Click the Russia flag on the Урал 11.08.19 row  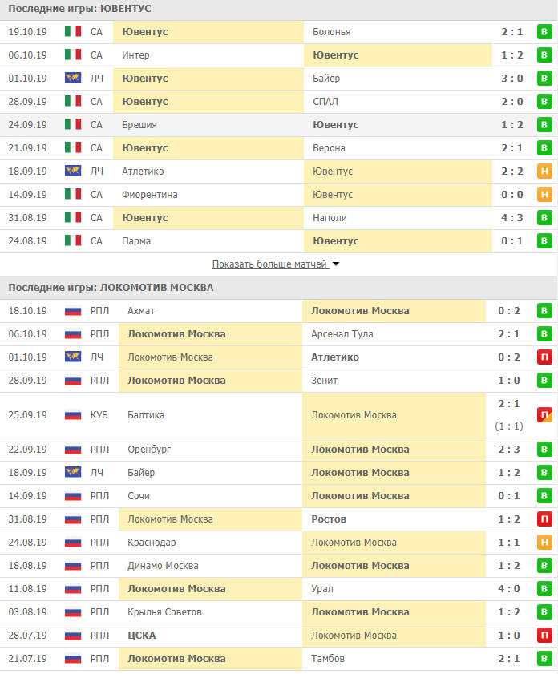tap(73, 588)
